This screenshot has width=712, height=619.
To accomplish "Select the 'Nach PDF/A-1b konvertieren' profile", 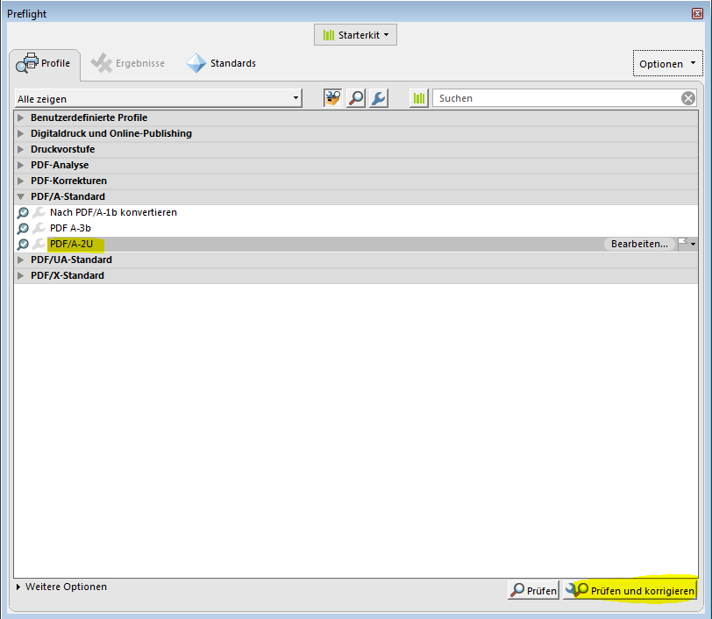I will (x=113, y=212).
